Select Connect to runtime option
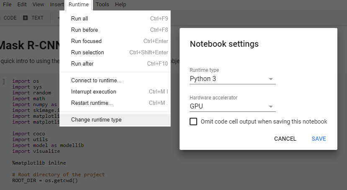 click(x=96, y=81)
